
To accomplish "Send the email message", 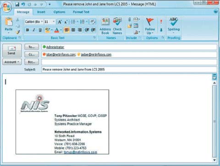I will pyautogui.click(x=12, y=51).
